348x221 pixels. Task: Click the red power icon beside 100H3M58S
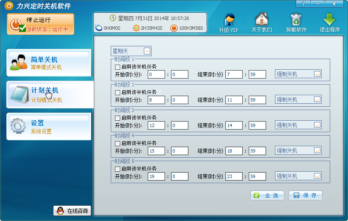(x=174, y=28)
